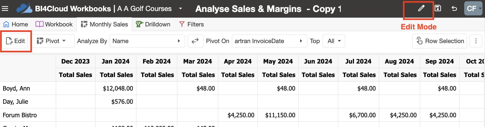The image size is (485, 127).
Task: Go to the Home tab
Action: coord(16,24)
